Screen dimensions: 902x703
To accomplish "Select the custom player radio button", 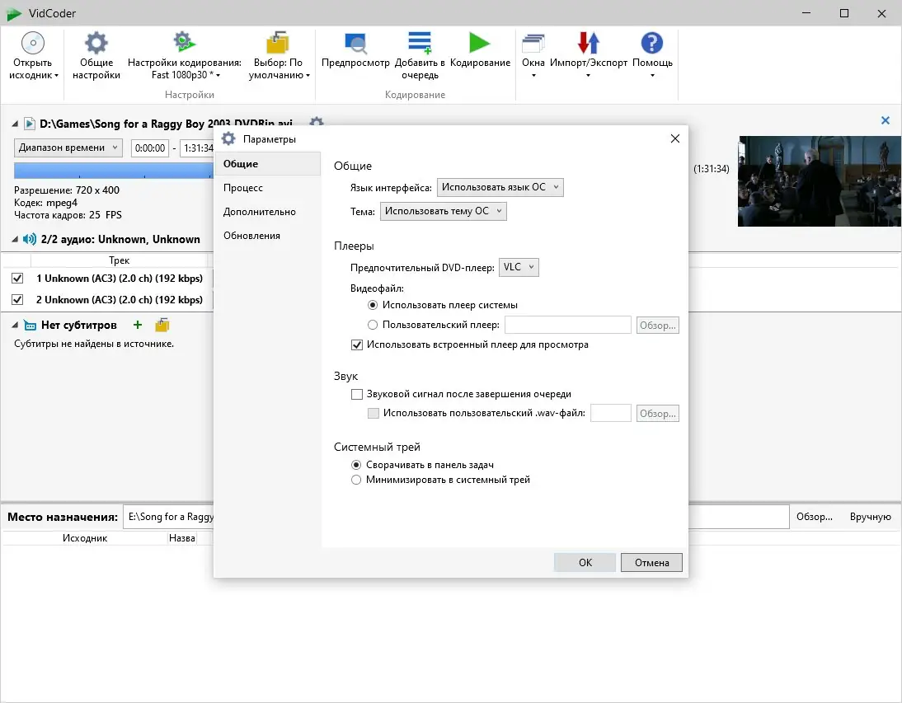I will coord(372,325).
